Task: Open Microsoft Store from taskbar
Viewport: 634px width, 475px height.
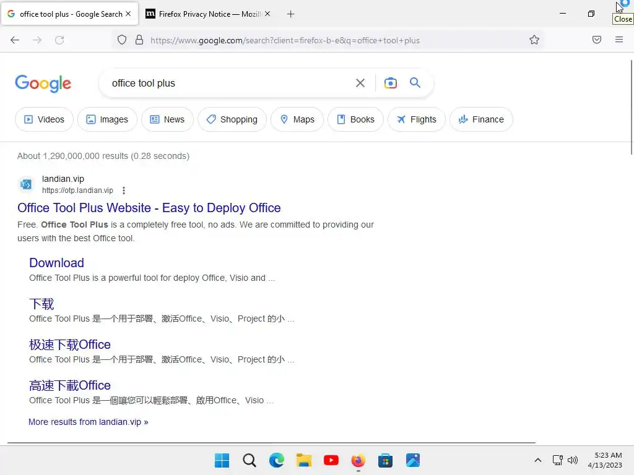Action: point(385,460)
